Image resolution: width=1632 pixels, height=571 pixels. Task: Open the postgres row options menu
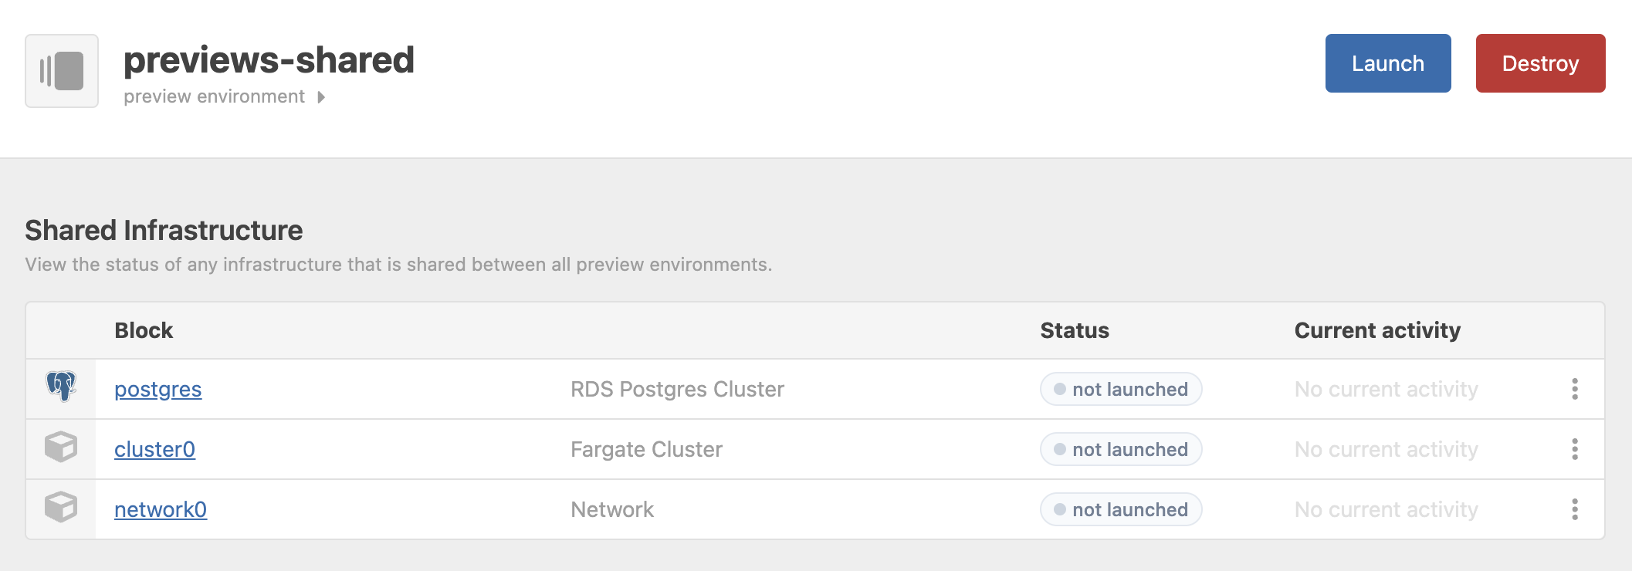1575,389
